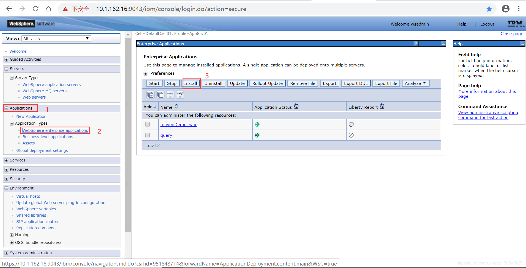Click the Select All items icon
The image size is (526, 268).
[x=150, y=95]
